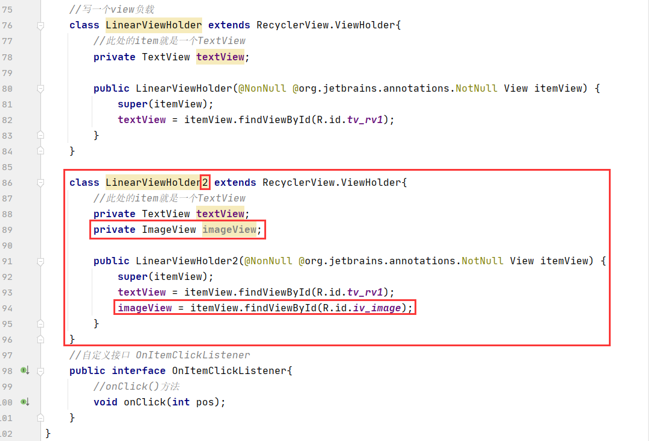The height and width of the screenshot is (441, 668).
Task: Collapse the LinearViewHolder constructor fold at line 80
Action: pos(40,89)
